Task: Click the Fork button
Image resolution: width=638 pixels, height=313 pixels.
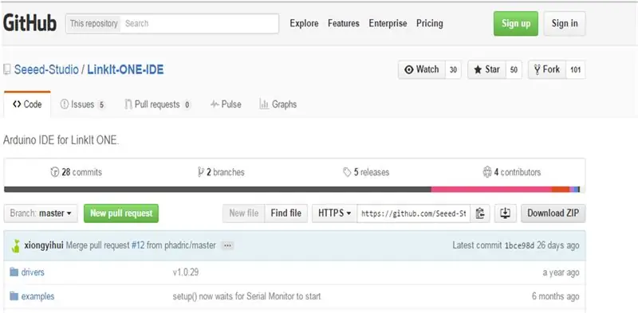Action: click(547, 69)
